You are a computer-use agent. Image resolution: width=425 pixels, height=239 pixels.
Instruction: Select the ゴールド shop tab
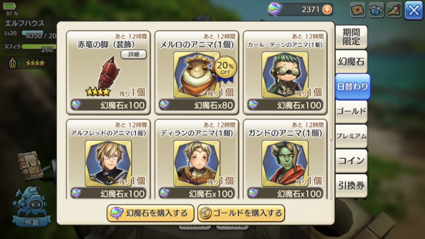(351, 111)
